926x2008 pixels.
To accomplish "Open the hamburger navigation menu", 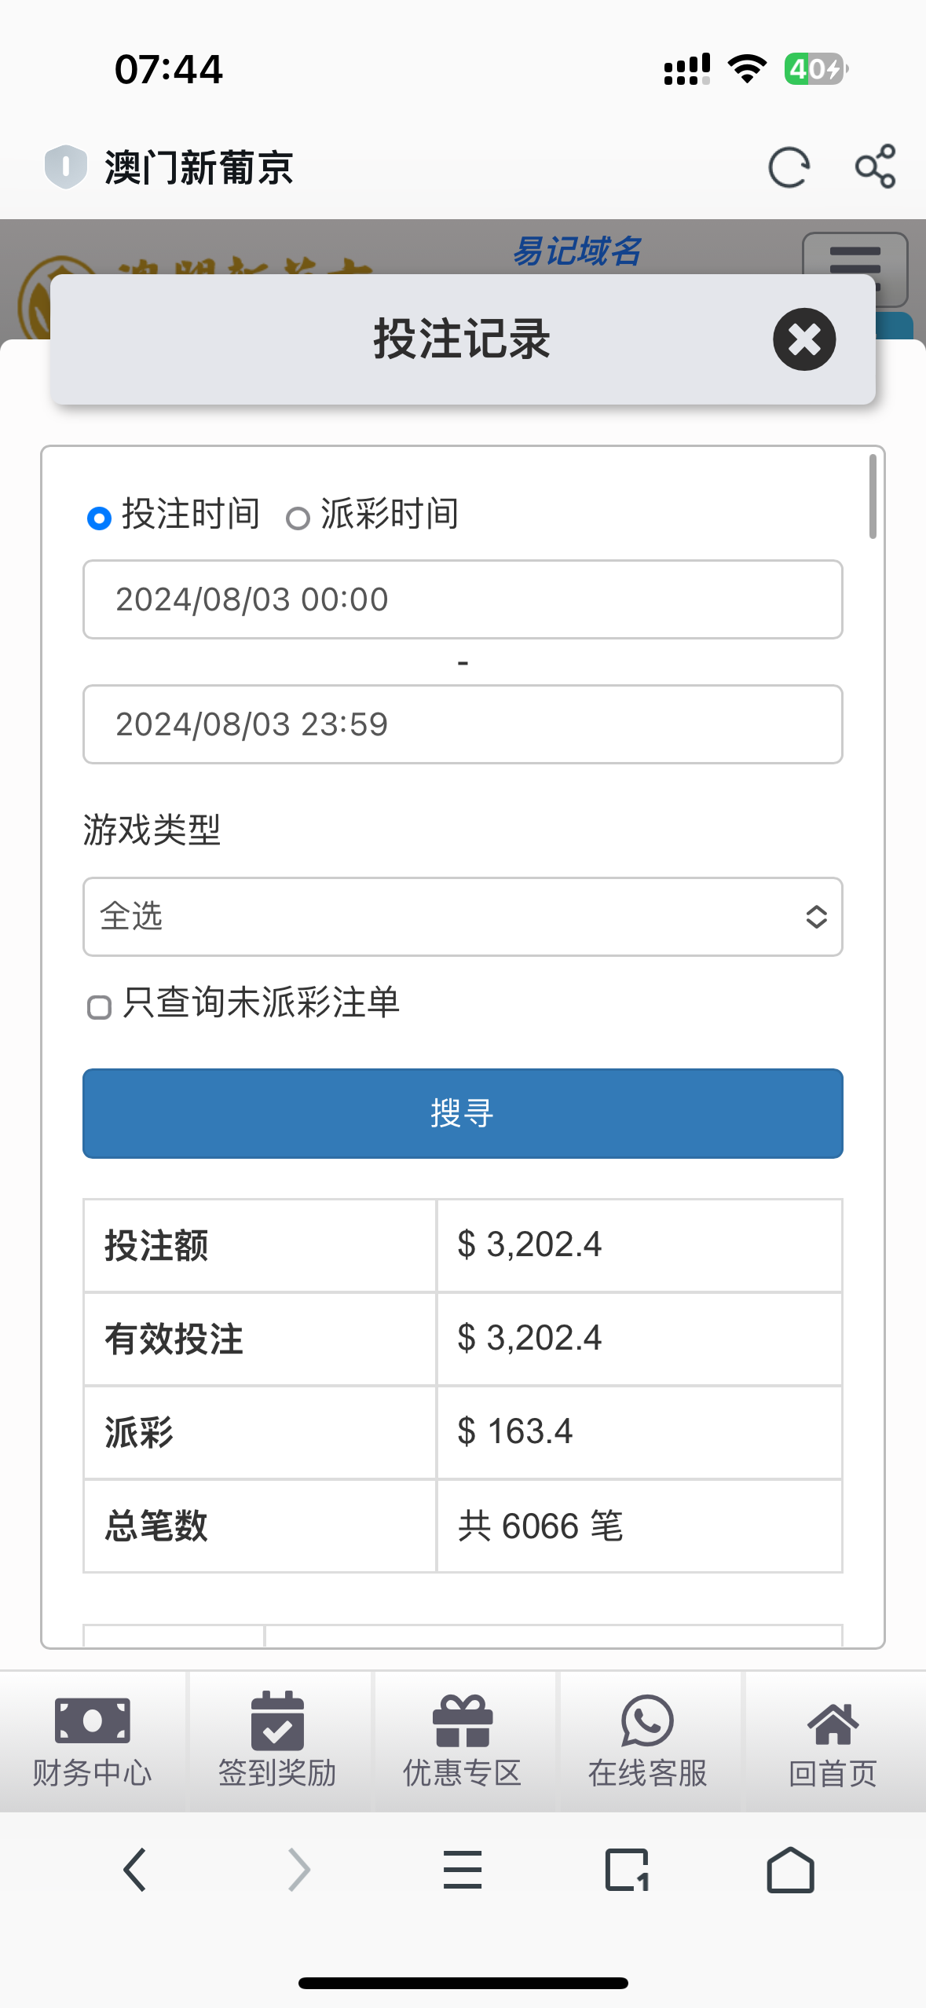I will pos(855,258).
